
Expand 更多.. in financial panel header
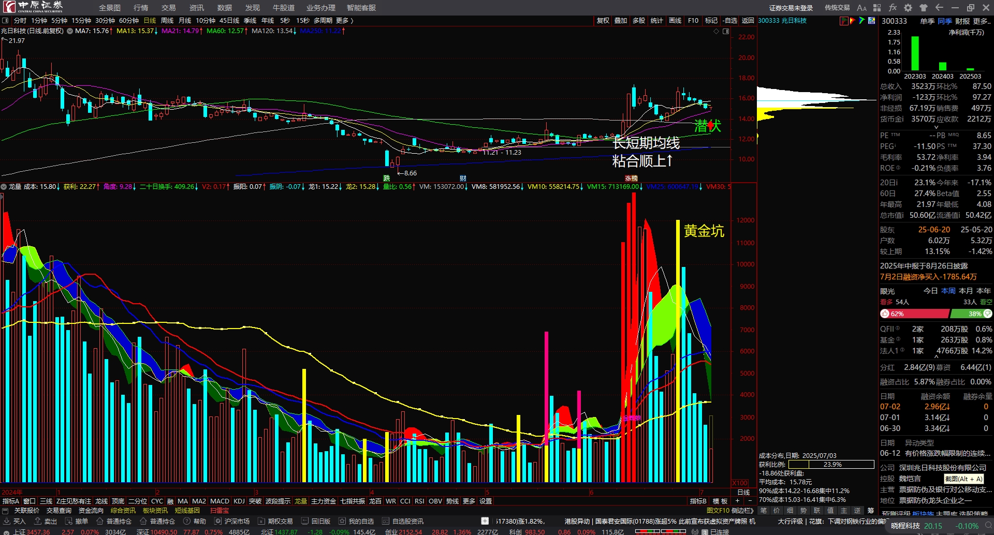tap(982, 21)
